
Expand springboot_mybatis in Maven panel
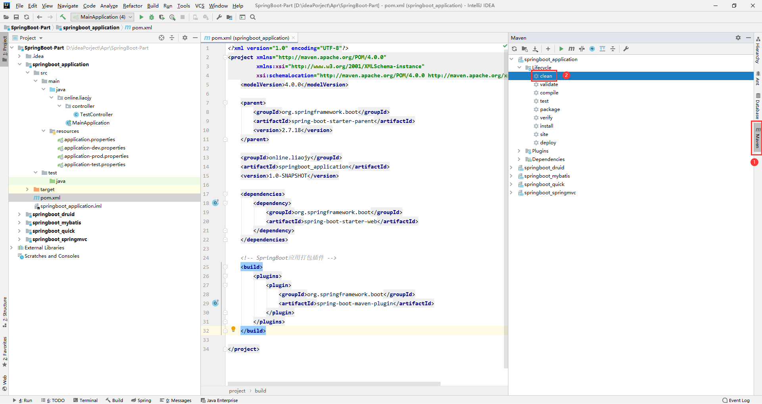click(512, 176)
